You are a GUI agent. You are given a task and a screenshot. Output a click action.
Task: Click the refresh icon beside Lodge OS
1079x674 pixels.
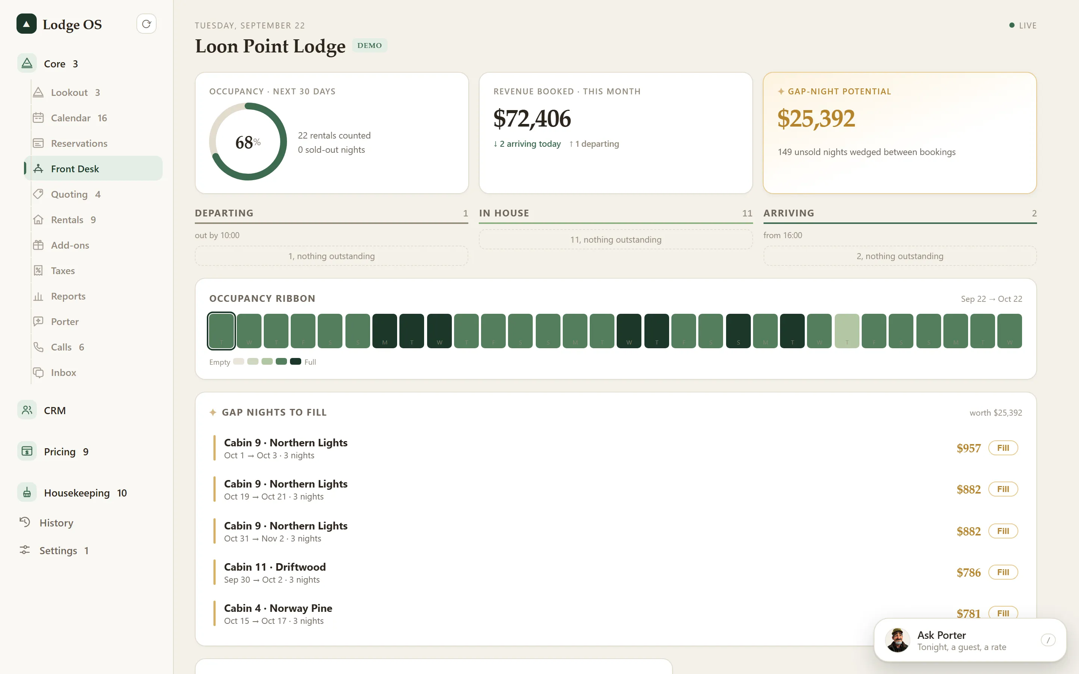coord(146,24)
